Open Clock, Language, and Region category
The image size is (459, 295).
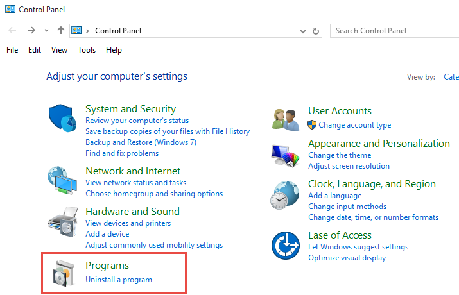(372, 184)
